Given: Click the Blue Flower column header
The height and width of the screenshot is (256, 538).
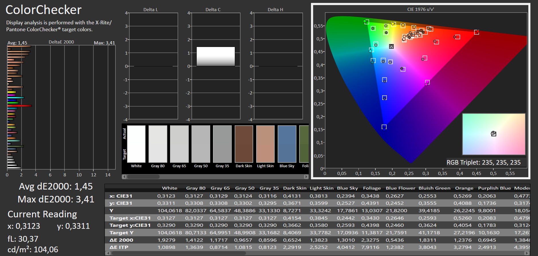Looking at the screenshot, I should 400,188.
